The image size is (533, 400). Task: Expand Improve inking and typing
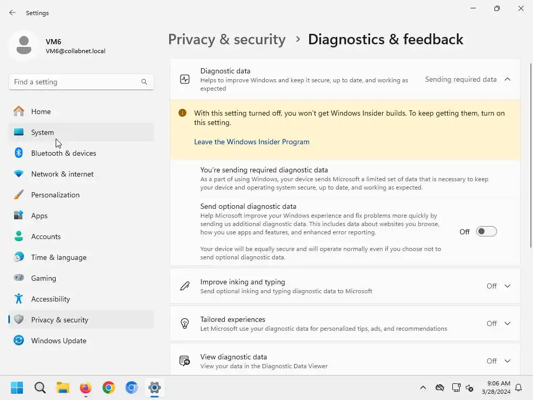pos(507,286)
